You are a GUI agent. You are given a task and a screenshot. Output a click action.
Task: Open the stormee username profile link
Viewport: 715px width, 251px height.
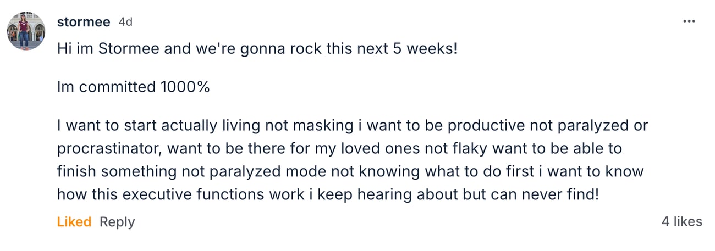pos(83,22)
